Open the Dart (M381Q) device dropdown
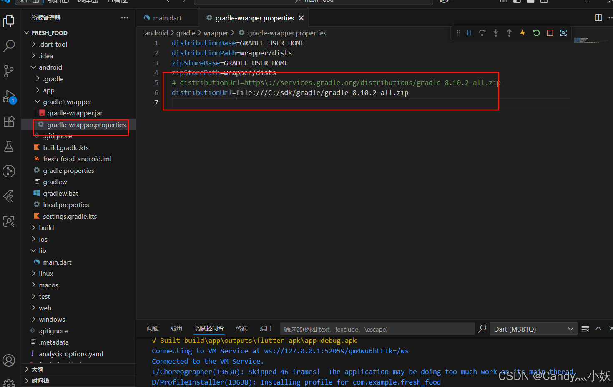613x387 pixels. click(533, 329)
